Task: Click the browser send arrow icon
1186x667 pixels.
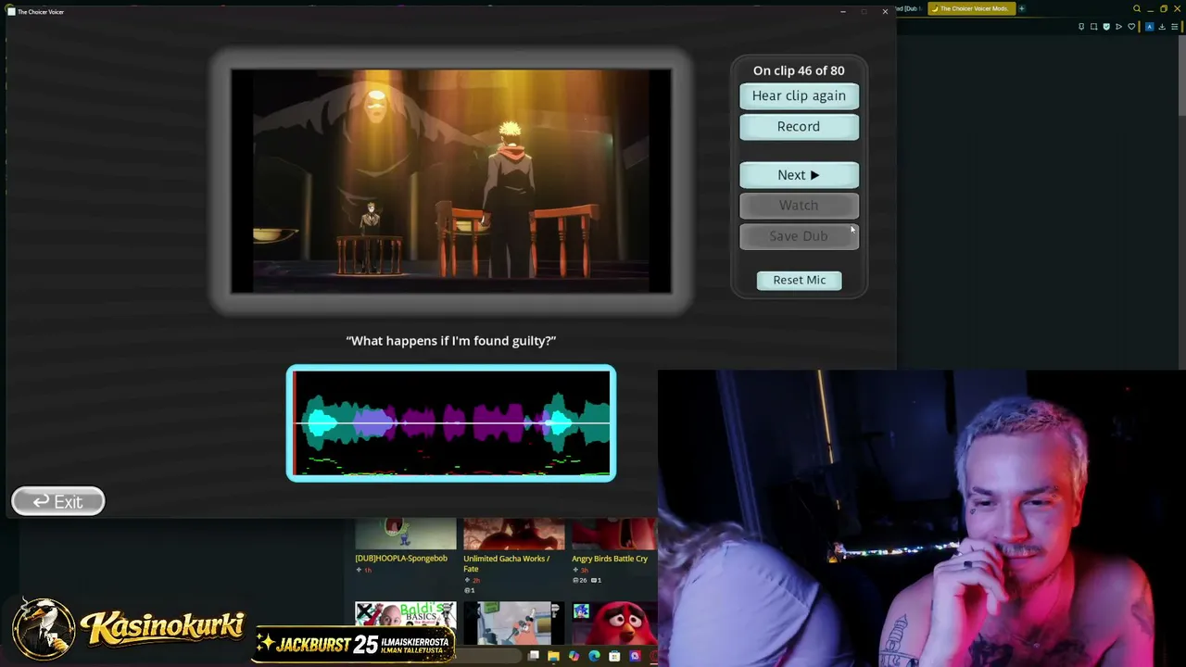Action: [1118, 27]
